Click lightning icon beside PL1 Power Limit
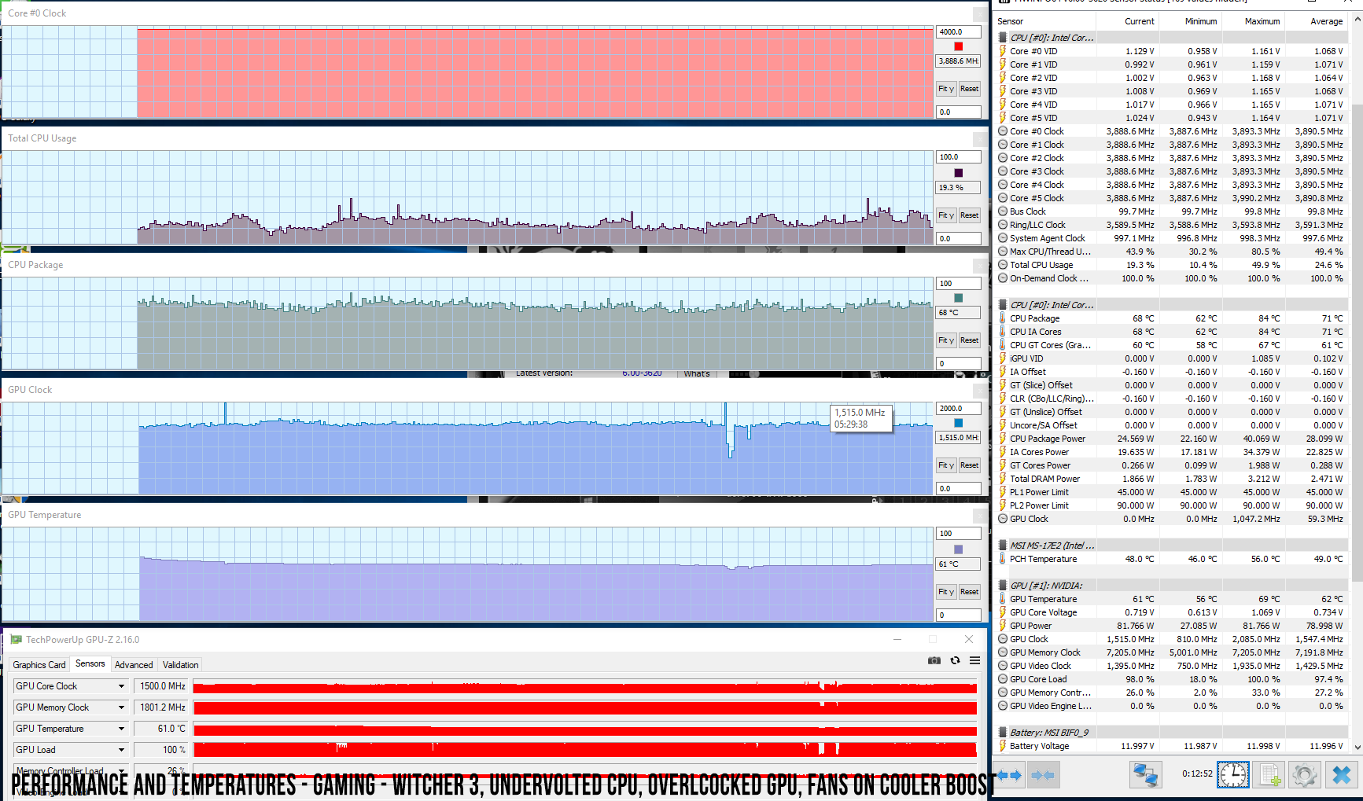The image size is (1363, 801). 1003,492
